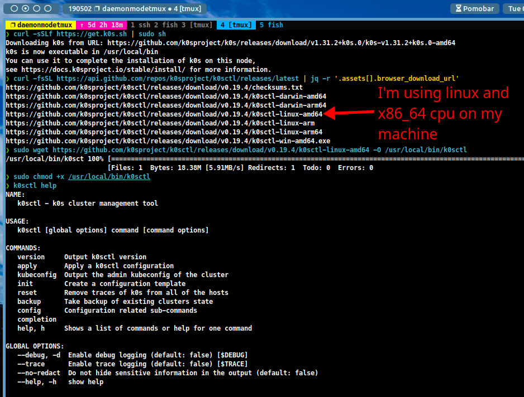Open the k0sctl-darwin-arm64 download URL

tap(166, 105)
